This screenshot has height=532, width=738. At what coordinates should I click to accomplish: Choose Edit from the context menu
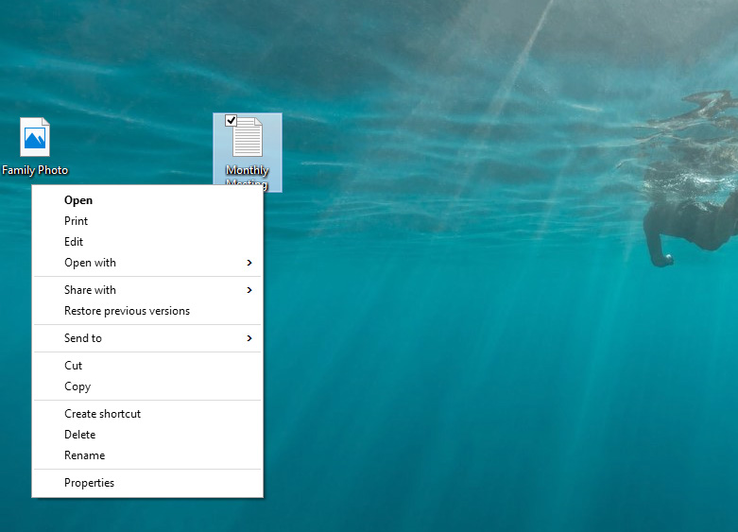click(146, 242)
